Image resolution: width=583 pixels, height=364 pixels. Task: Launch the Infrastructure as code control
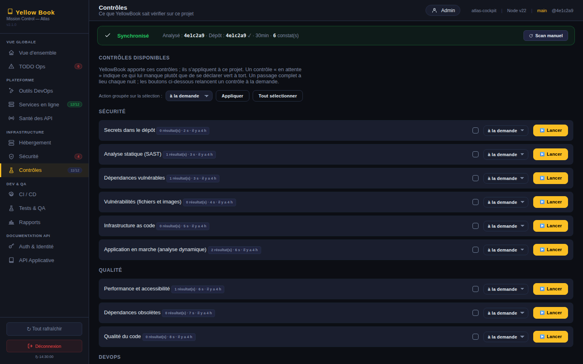pos(551,226)
